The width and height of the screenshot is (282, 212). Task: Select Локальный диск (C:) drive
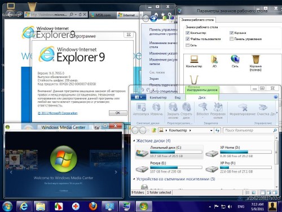coord(169,152)
